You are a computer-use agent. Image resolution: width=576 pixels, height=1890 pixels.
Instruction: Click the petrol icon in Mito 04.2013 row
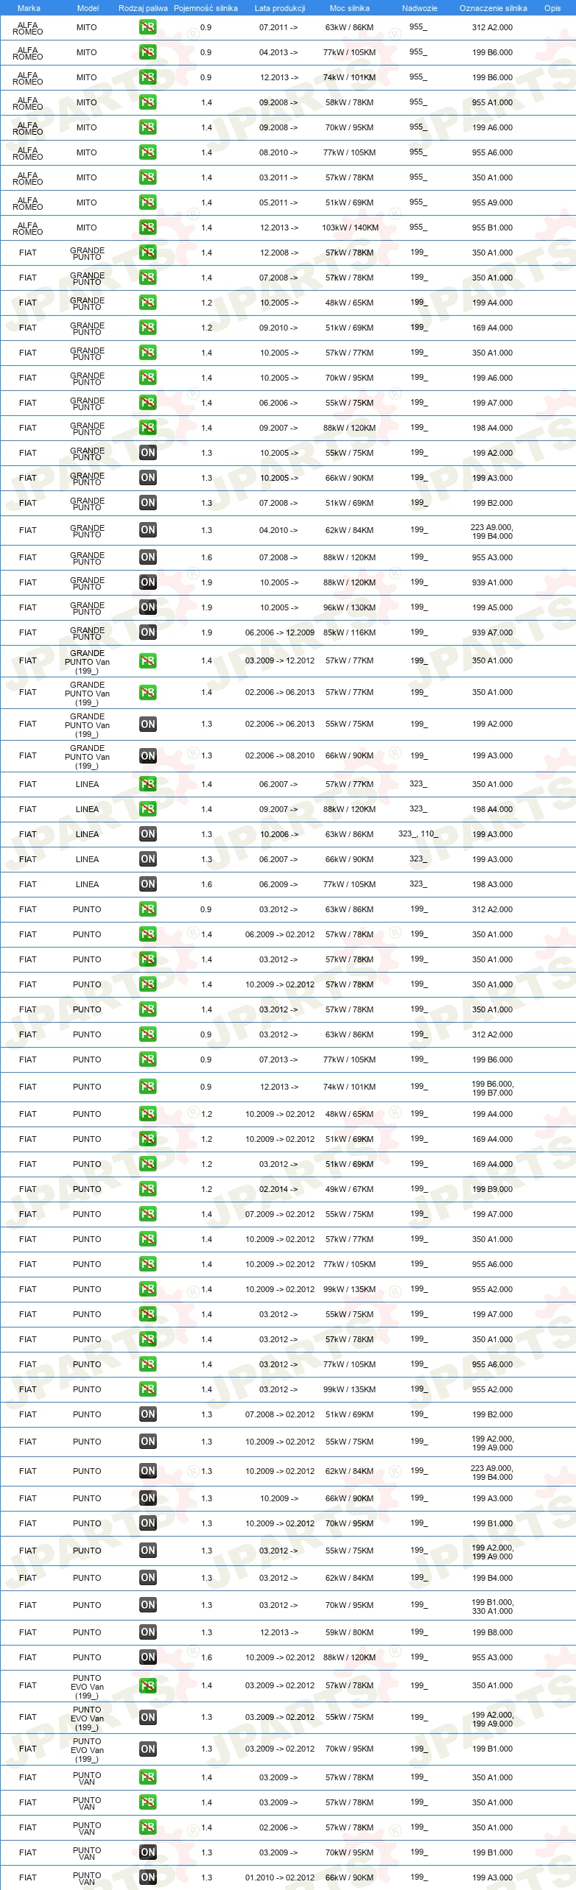147,52
